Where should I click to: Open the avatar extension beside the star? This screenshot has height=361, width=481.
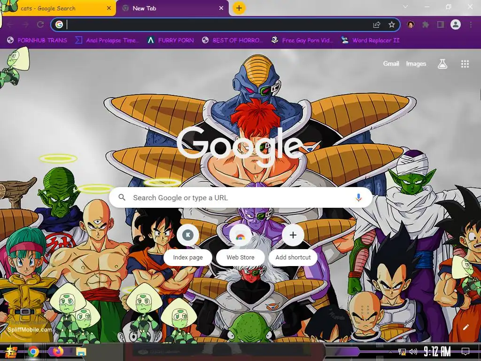[x=411, y=24]
